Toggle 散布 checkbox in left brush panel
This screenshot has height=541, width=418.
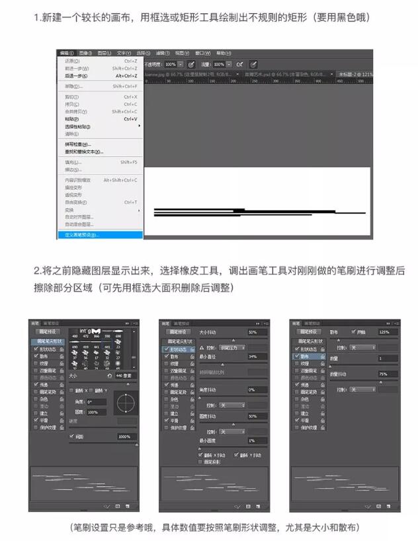(x=36, y=356)
